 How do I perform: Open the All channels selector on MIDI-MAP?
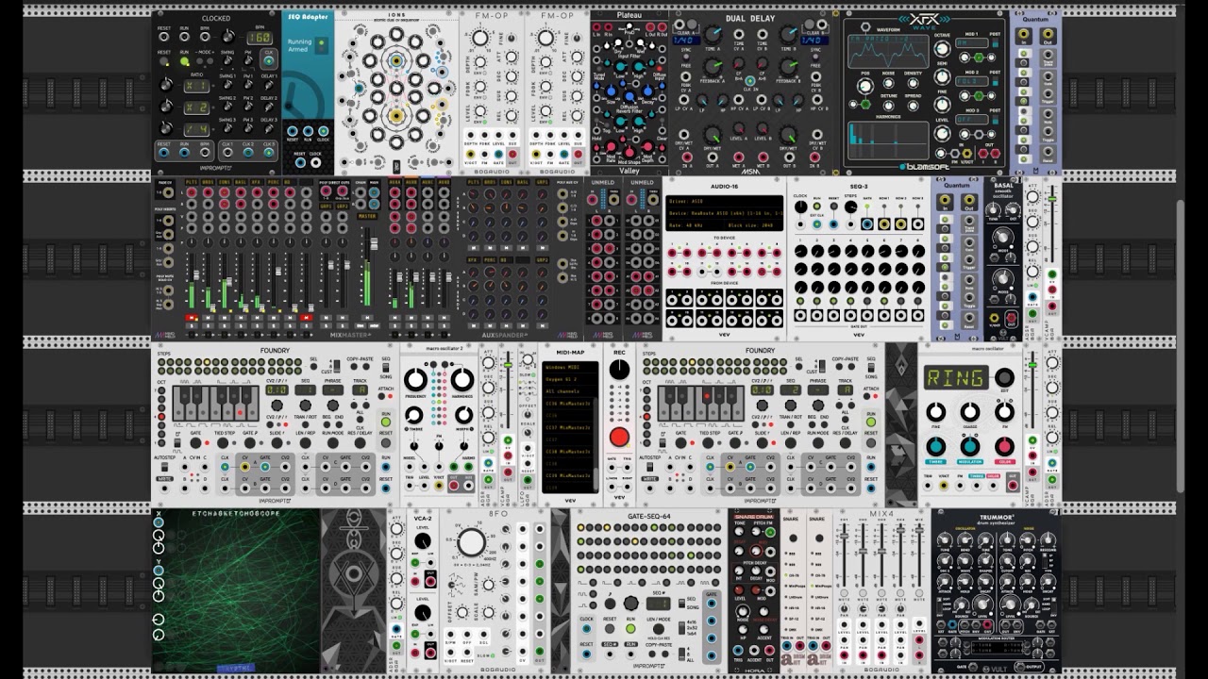click(x=571, y=390)
